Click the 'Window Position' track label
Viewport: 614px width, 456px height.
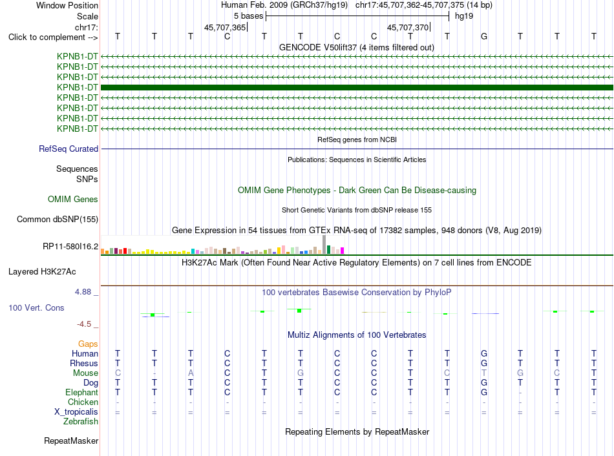(x=67, y=5)
